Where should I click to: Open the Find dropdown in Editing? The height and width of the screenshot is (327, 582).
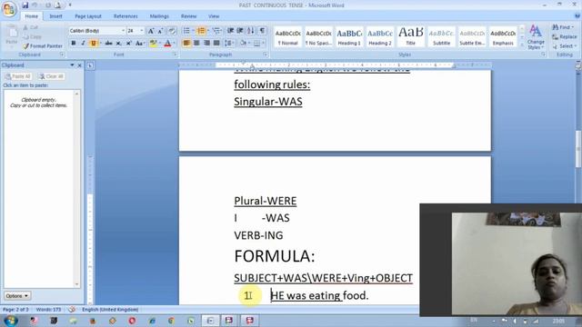pyautogui.click(x=572, y=27)
